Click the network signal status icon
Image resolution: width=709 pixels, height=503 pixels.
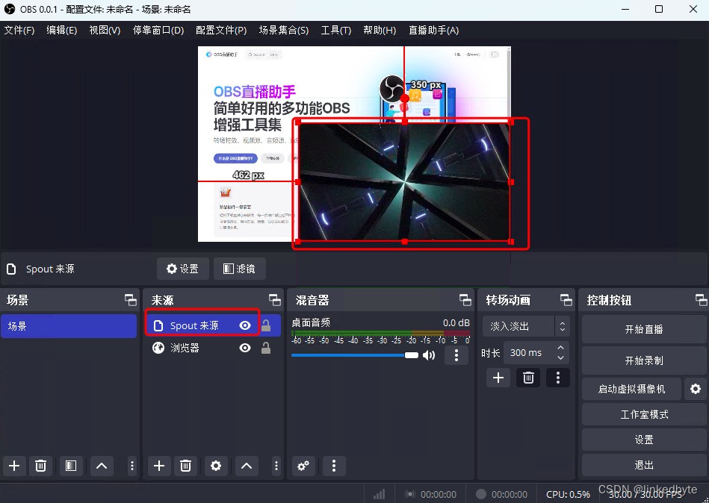[x=380, y=495]
